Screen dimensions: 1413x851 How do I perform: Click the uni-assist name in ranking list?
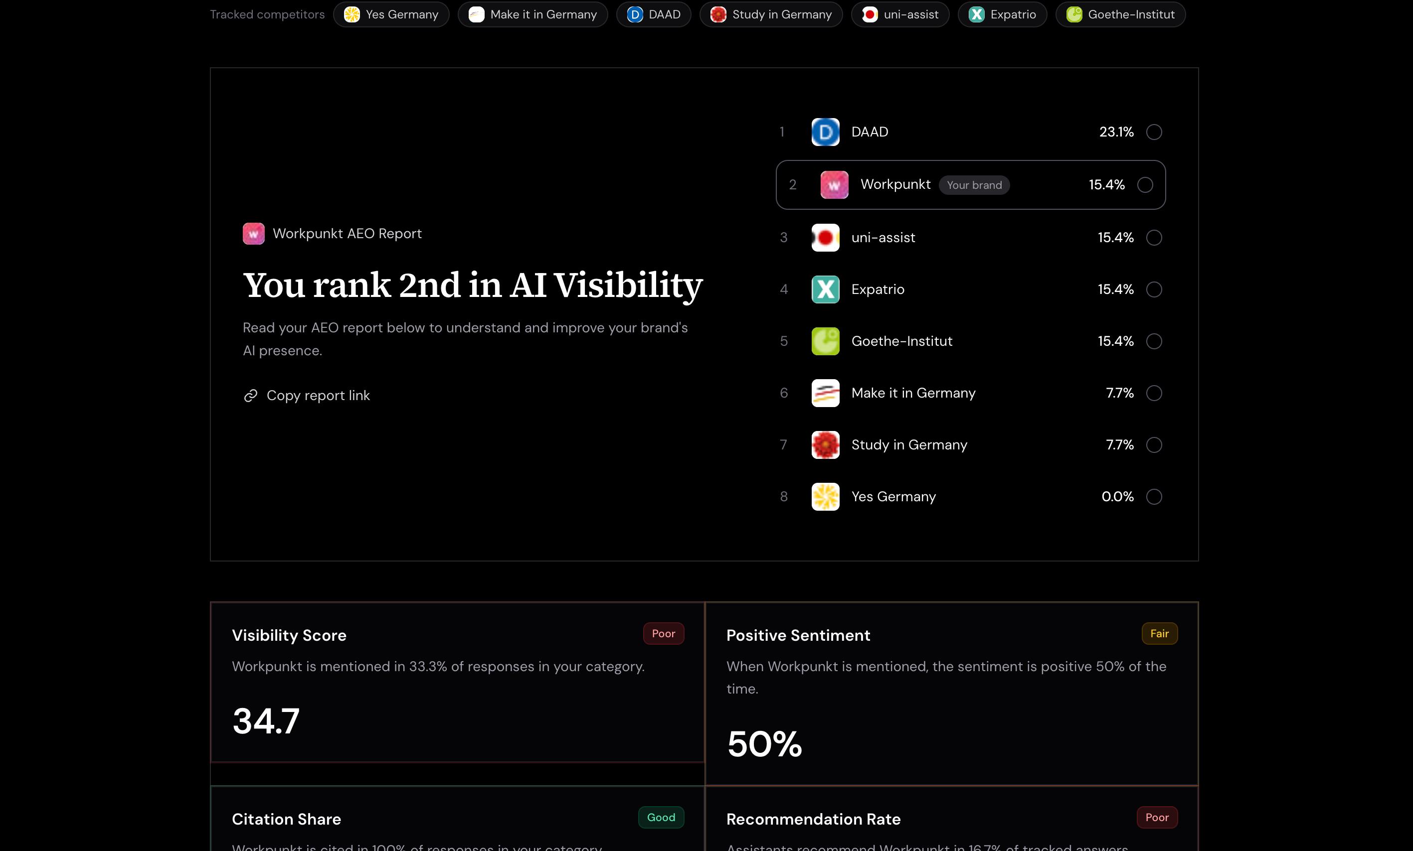tap(883, 237)
